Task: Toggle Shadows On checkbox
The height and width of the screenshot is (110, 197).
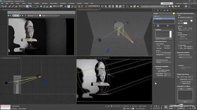Action: (x=157, y=53)
